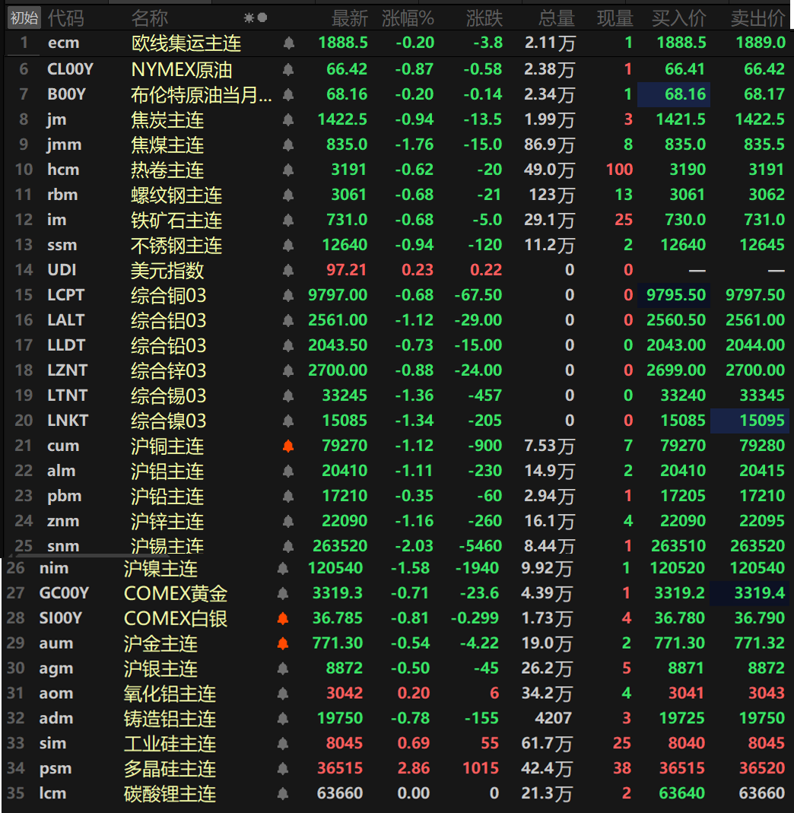Click the bell icon for 综合铜03
This screenshot has width=794, height=813.
click(x=288, y=296)
